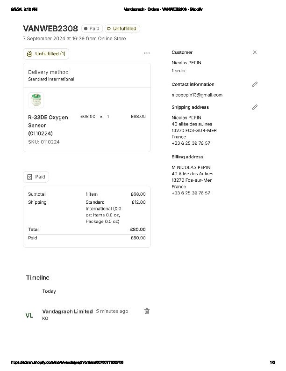Image resolution: width=286 pixels, height=371 pixels.
Task: Click the order title VANWEB2308
Action: click(50, 29)
